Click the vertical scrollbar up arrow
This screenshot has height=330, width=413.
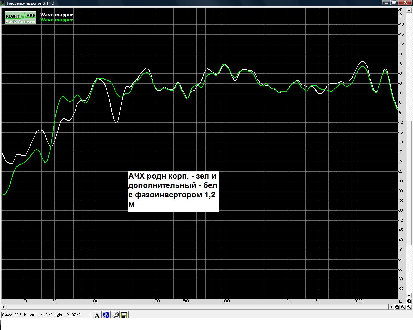pos(409,10)
